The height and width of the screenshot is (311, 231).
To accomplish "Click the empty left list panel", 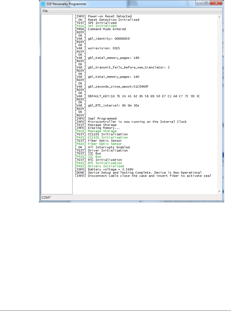I will click(57, 104).
